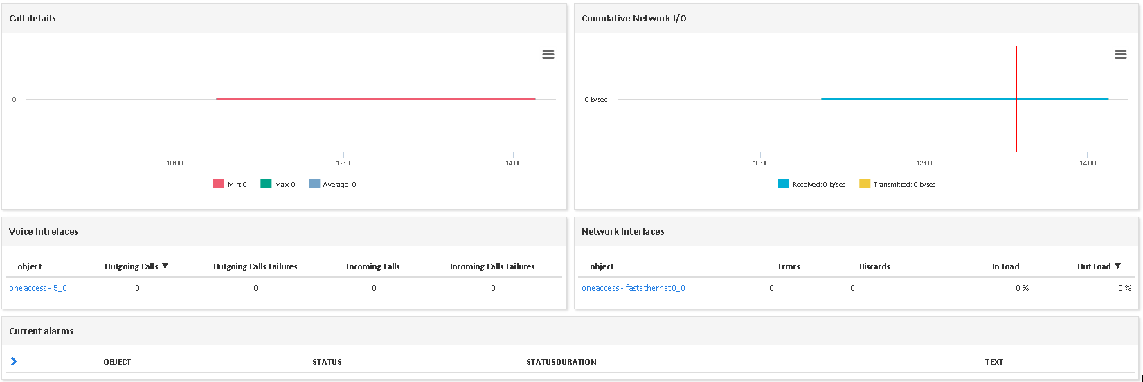The height and width of the screenshot is (382, 1143).
Task: Open the Cumulative Network I/O chart menu
Action: coord(1120,55)
